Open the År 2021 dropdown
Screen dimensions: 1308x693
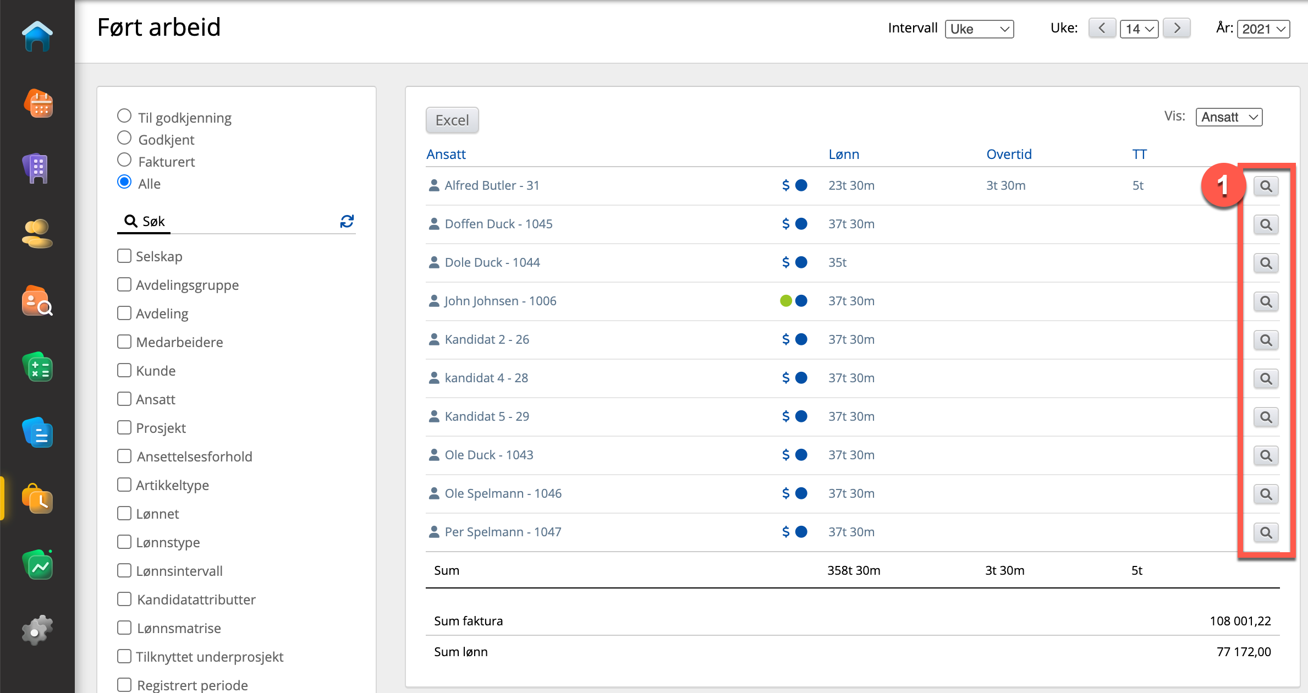tap(1263, 29)
